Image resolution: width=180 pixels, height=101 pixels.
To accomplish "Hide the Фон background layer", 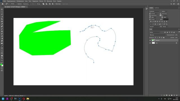I will [150, 43].
